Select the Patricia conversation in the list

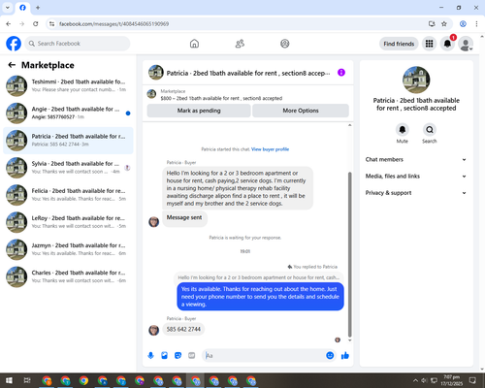[68, 141]
